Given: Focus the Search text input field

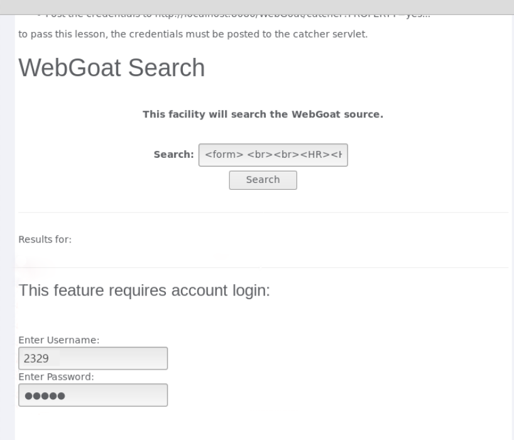Looking at the screenshot, I should click(x=273, y=155).
